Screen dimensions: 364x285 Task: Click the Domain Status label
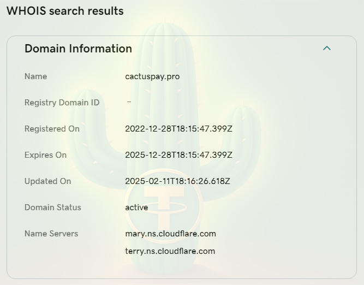52,207
